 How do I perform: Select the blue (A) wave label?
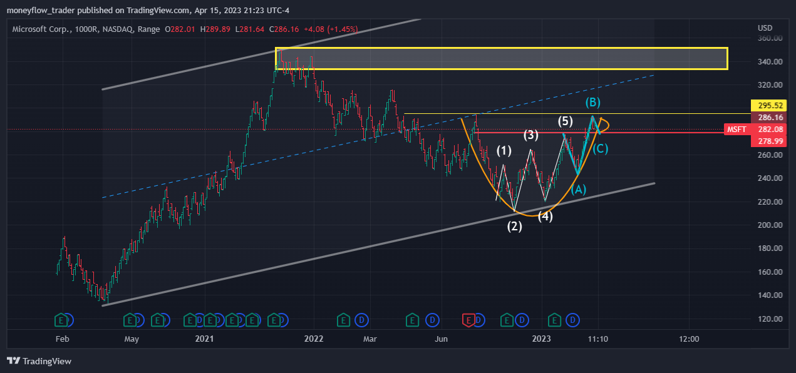577,189
